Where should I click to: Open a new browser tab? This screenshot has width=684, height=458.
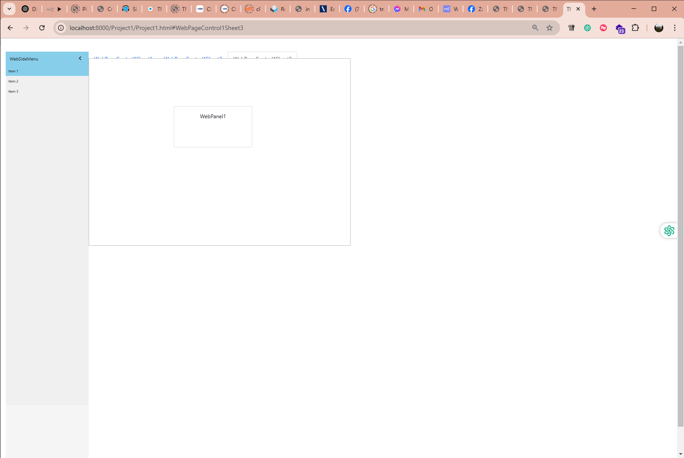tap(594, 9)
